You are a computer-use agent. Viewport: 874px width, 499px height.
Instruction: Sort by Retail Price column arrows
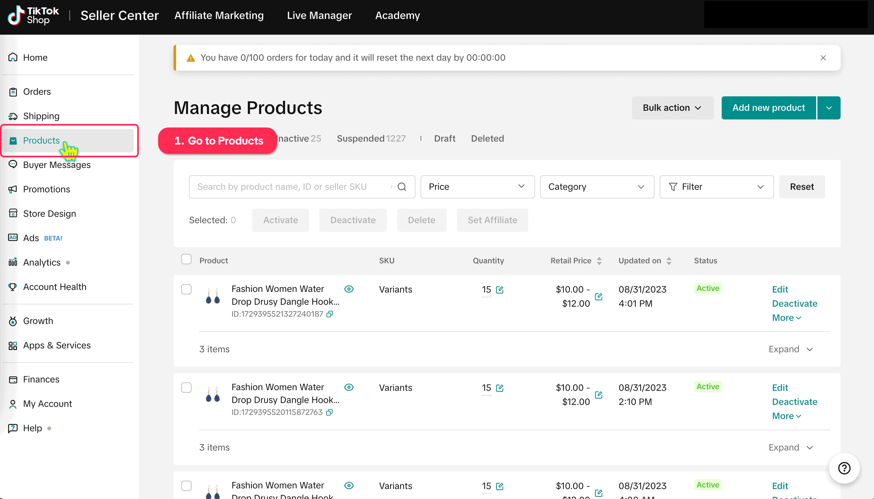click(599, 261)
